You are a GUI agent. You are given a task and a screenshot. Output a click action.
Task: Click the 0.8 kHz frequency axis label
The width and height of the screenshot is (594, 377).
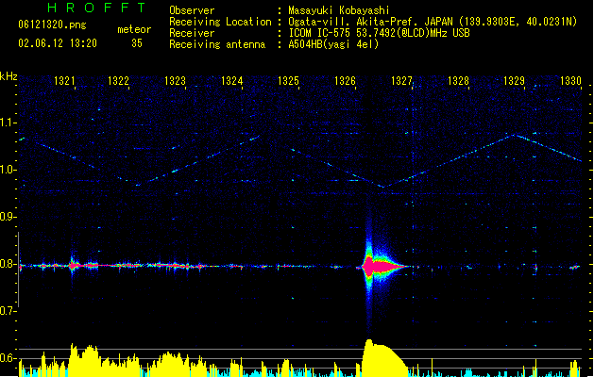pyautogui.click(x=8, y=264)
